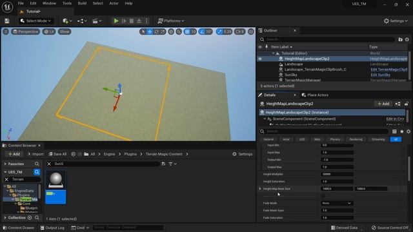Open Blueprint/script options icon in Details

398,104
